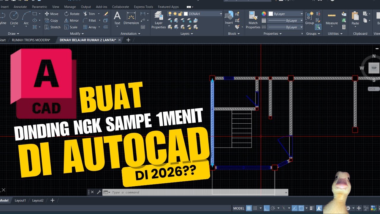Open the DENAH layer dropdown
The height and width of the screenshot is (214, 380).
coord(195,14)
